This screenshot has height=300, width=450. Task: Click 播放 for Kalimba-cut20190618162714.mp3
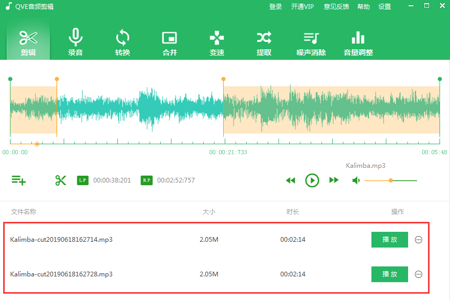coord(389,240)
